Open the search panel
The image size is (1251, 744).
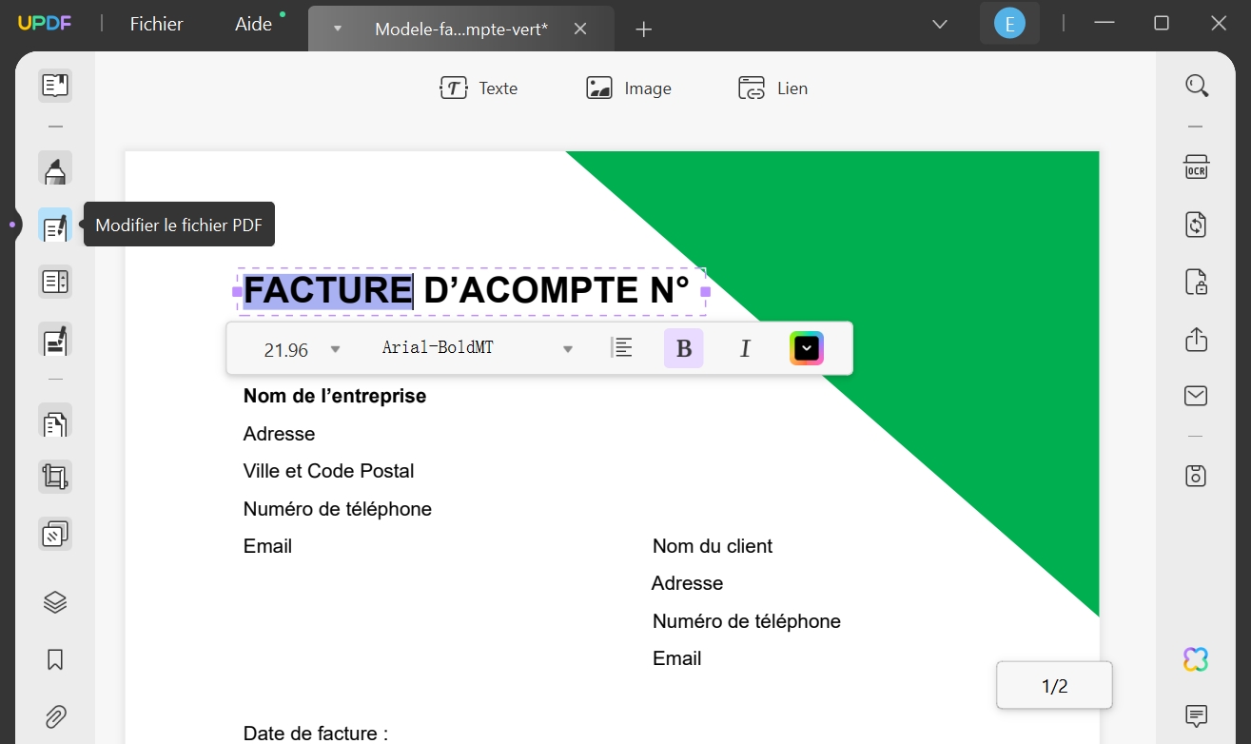(1196, 85)
